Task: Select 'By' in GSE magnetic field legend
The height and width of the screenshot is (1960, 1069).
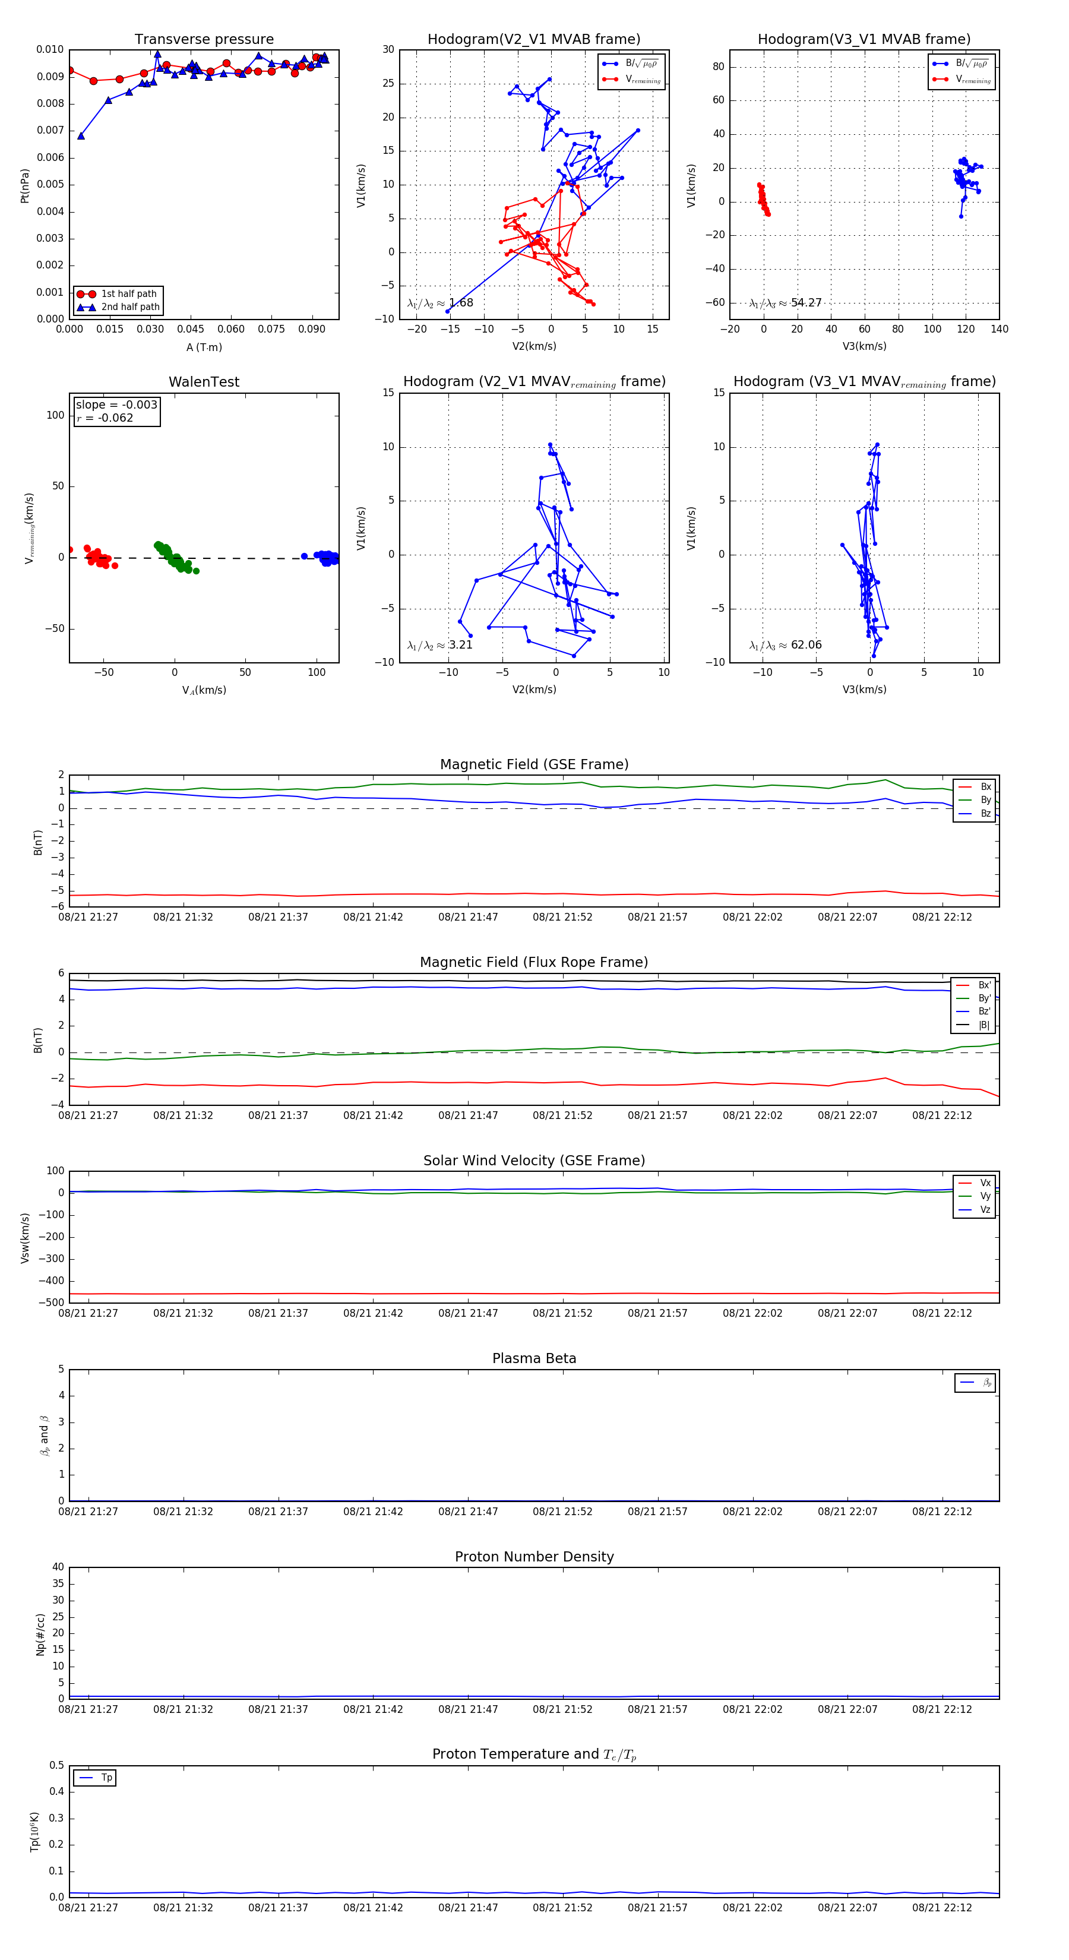Action: [975, 801]
